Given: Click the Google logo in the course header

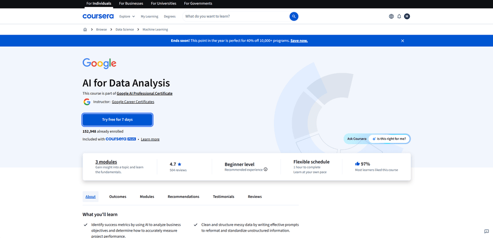Looking at the screenshot, I should click(x=100, y=63).
